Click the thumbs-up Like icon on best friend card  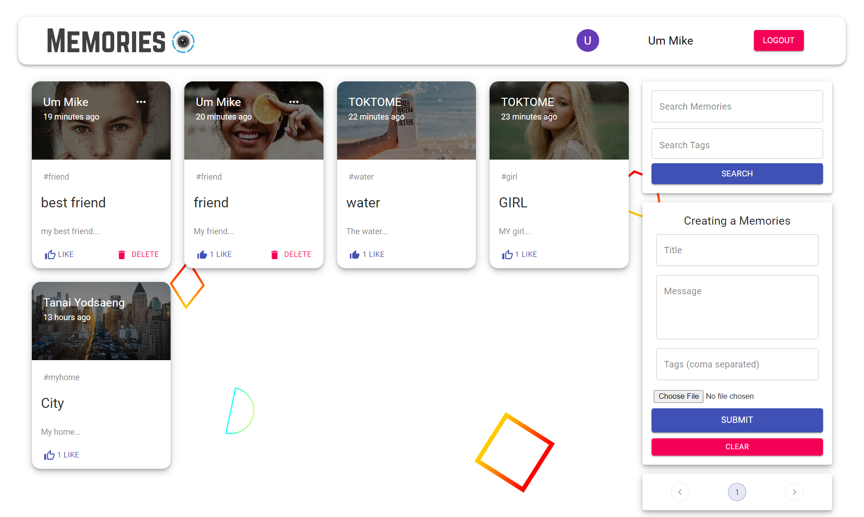click(x=50, y=254)
